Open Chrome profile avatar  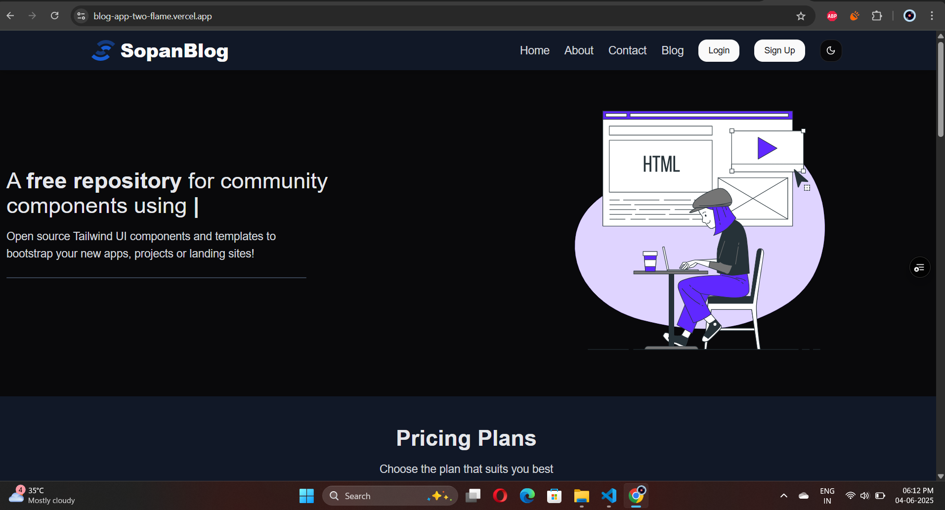coord(909,16)
